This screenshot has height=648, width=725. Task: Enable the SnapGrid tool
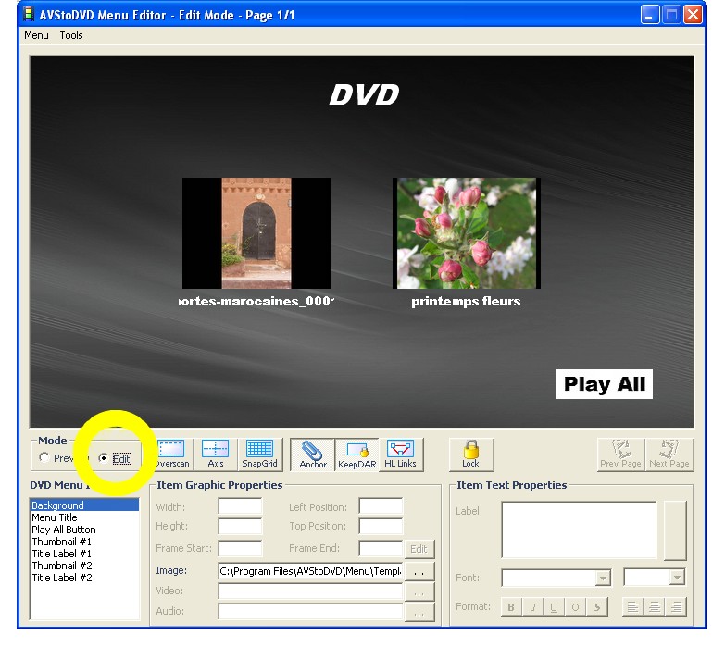click(259, 454)
